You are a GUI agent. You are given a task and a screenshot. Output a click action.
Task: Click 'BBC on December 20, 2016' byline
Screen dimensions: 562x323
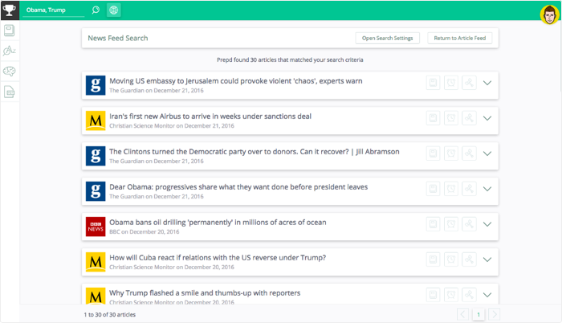click(x=144, y=232)
